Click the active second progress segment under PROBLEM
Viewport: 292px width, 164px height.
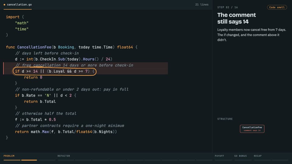tap(29, 160)
